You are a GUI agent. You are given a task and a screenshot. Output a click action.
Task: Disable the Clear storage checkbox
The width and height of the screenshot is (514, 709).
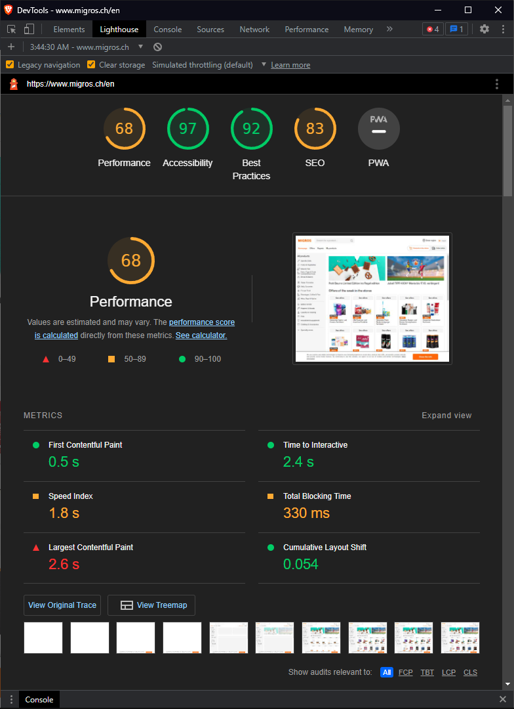(x=91, y=64)
